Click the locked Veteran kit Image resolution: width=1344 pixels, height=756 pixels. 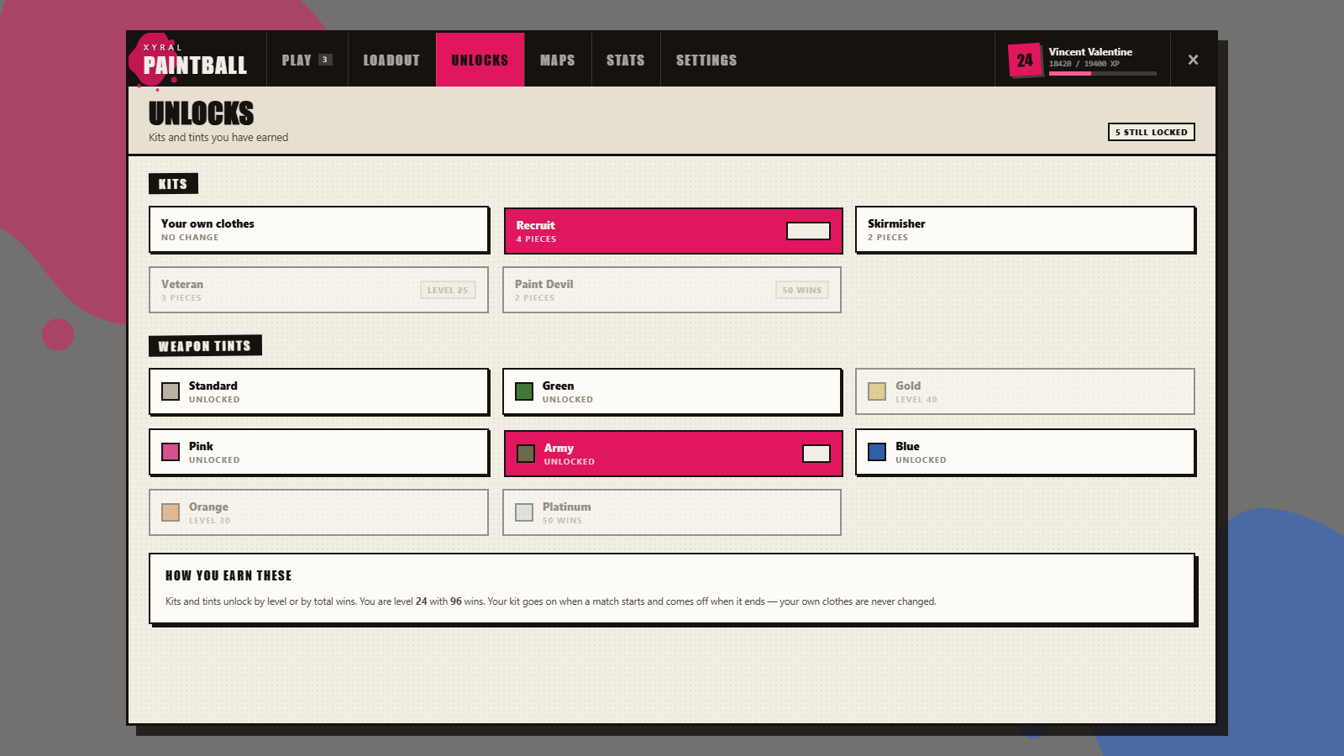[x=318, y=290]
